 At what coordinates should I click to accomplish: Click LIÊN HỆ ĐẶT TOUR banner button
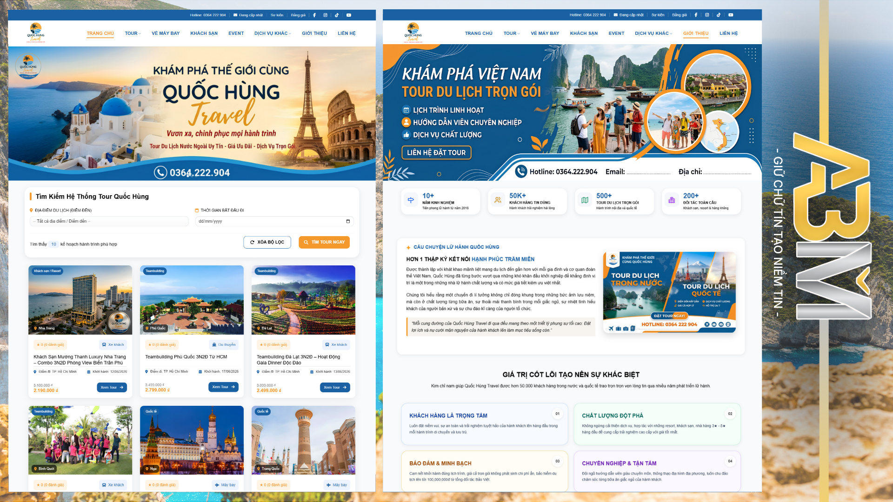[x=436, y=152]
